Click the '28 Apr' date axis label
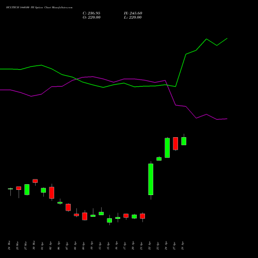Screen dimensions: 258x258 [x=183, y=246]
